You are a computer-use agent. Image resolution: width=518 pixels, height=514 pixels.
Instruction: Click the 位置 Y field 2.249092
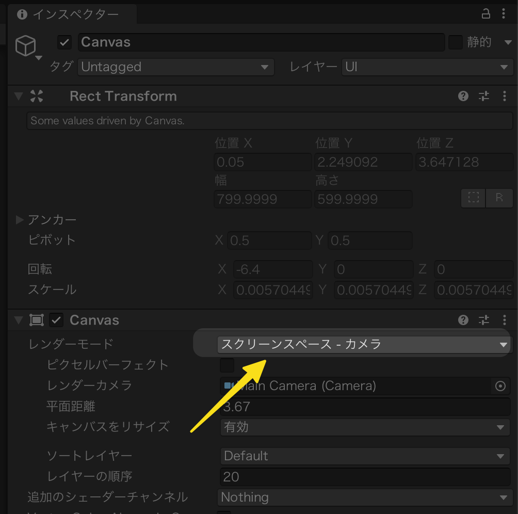pos(363,162)
